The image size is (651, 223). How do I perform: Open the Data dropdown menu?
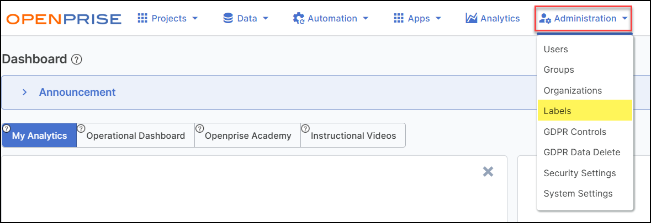(x=246, y=18)
